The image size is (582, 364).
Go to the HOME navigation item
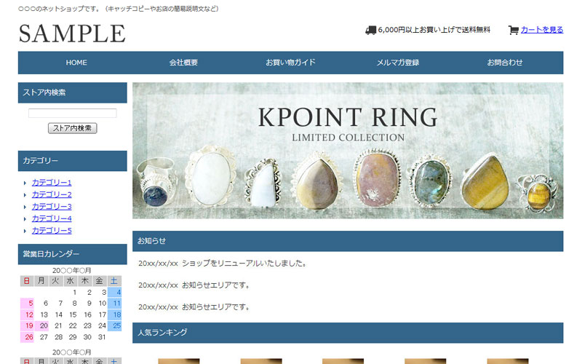click(x=76, y=63)
